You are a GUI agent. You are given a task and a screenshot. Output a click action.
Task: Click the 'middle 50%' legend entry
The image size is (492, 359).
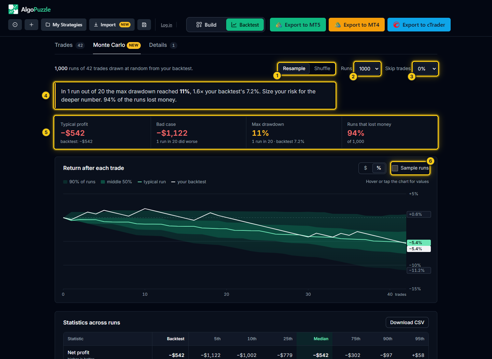[116, 182]
